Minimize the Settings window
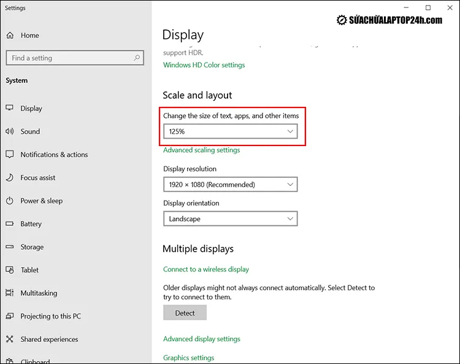Image resolution: width=460 pixels, height=364 pixels. 406,7
